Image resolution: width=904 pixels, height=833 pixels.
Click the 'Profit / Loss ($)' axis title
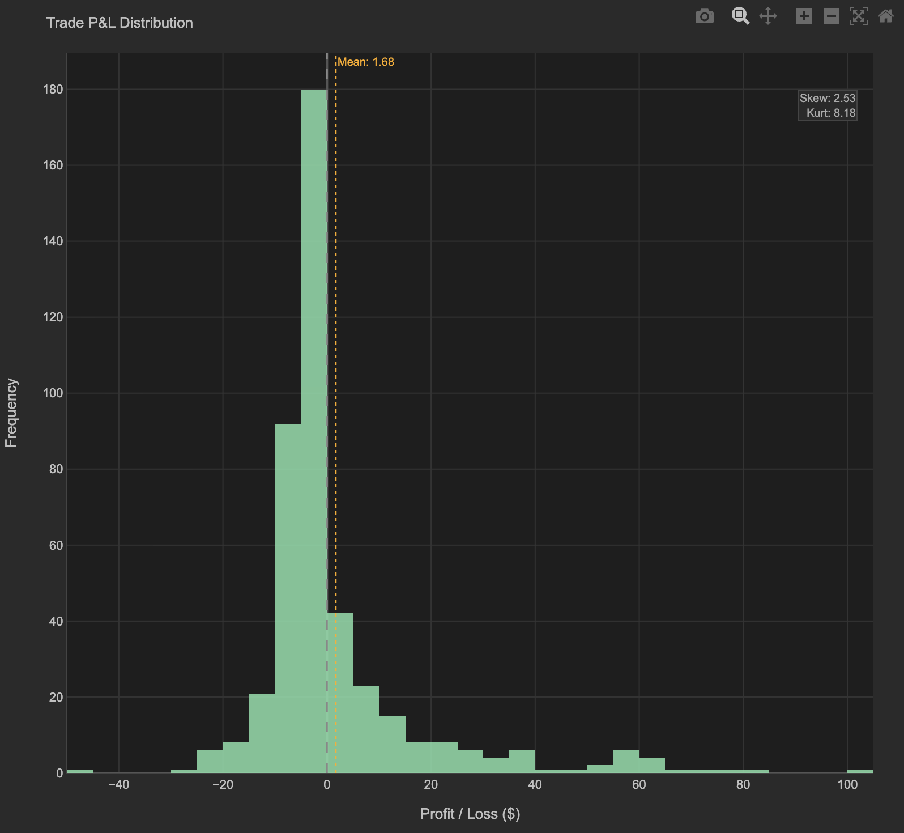(470, 814)
